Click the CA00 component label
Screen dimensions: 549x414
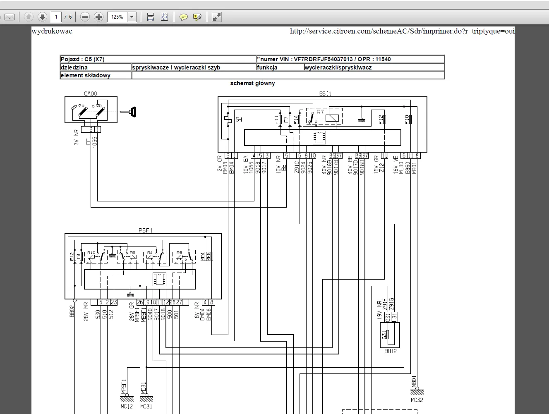click(91, 93)
